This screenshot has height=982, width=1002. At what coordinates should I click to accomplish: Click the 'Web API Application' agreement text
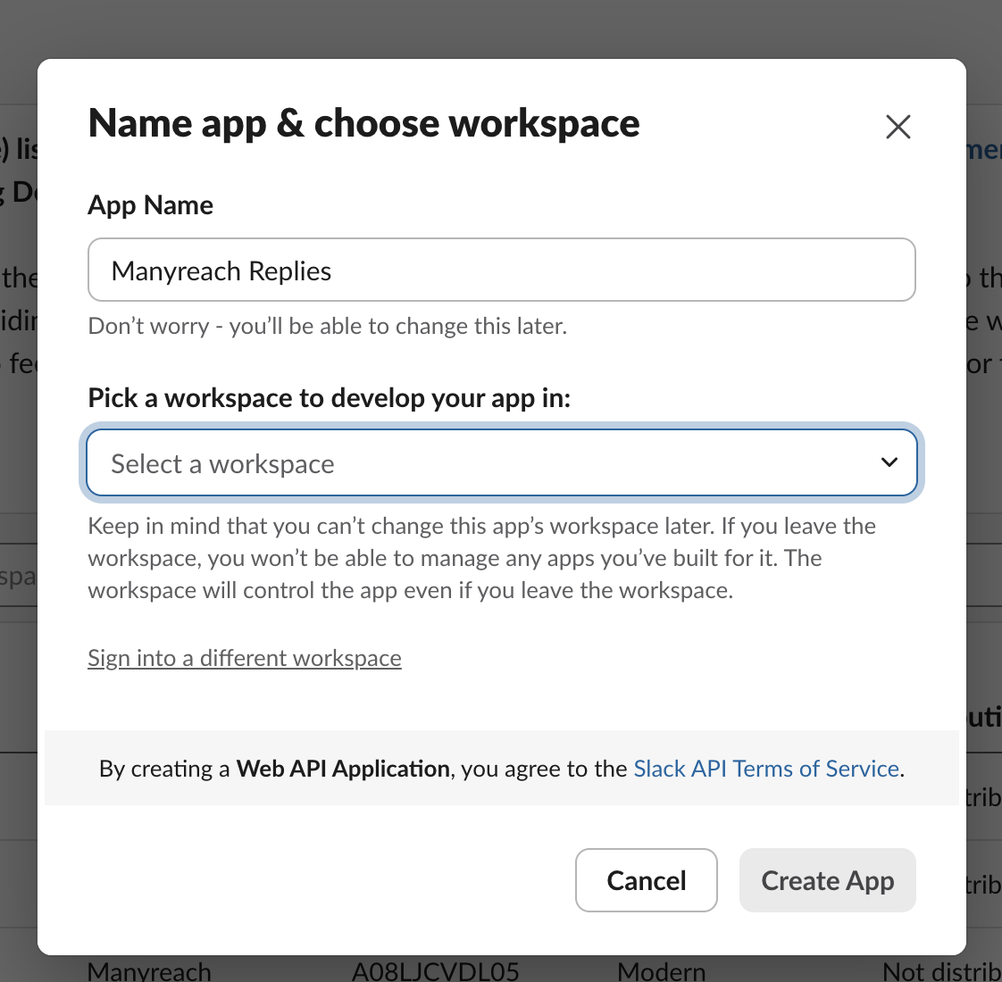tap(343, 768)
